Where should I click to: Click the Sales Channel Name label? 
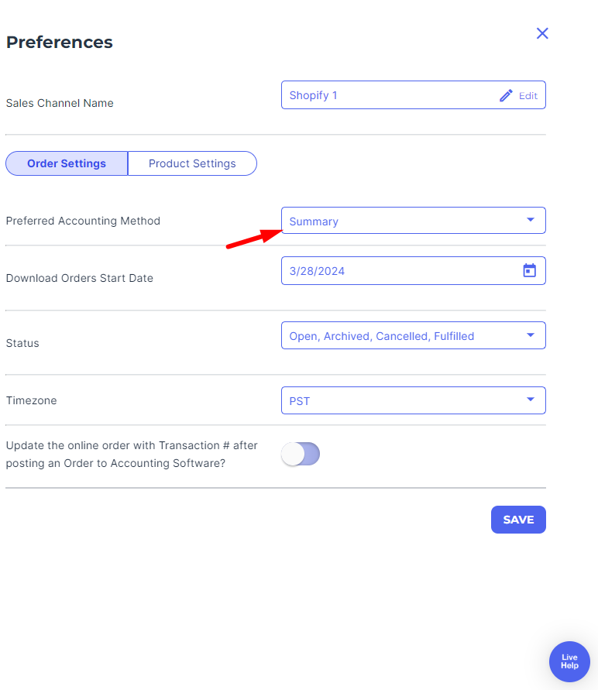click(60, 103)
